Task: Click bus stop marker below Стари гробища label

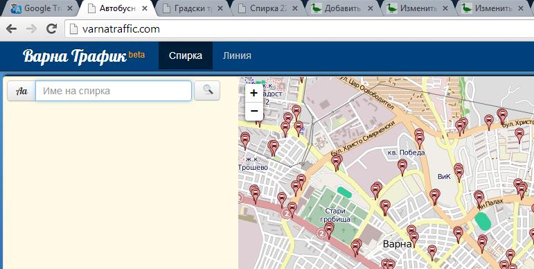Action: pos(329,229)
